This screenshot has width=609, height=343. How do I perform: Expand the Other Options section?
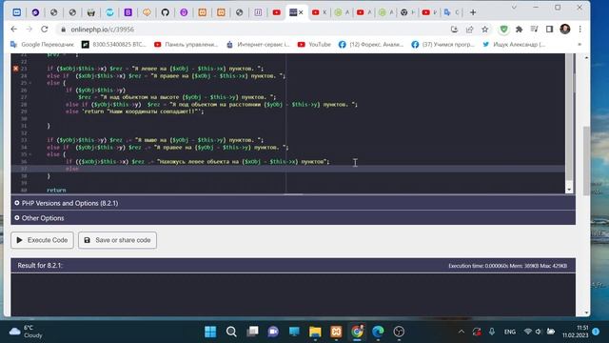pos(293,218)
